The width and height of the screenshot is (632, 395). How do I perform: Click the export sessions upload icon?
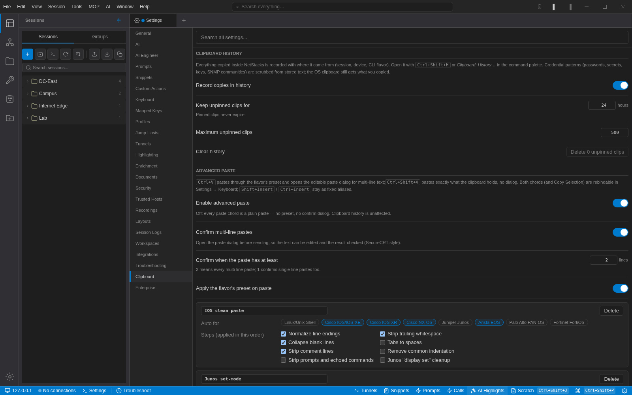[94, 54]
